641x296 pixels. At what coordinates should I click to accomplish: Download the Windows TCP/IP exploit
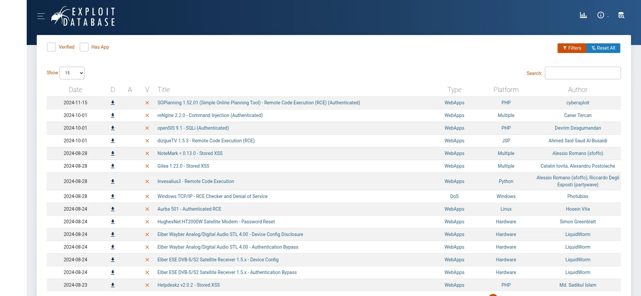[x=113, y=197]
